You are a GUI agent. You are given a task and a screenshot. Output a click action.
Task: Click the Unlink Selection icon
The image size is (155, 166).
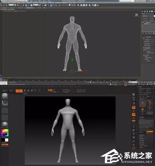click(x=4, y=5)
